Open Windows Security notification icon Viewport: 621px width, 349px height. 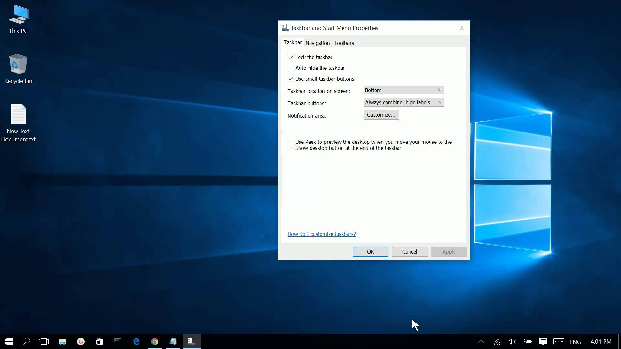pos(481,341)
